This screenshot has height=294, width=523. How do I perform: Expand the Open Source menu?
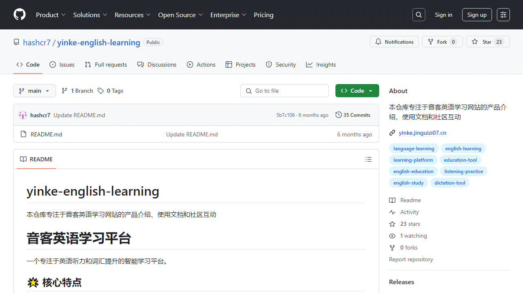pos(181,15)
